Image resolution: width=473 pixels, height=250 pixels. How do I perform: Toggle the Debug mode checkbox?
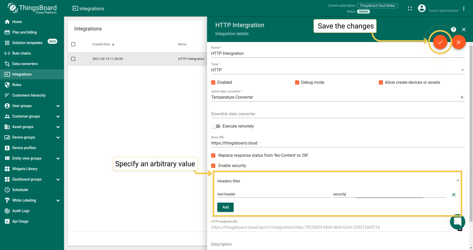[x=297, y=82]
